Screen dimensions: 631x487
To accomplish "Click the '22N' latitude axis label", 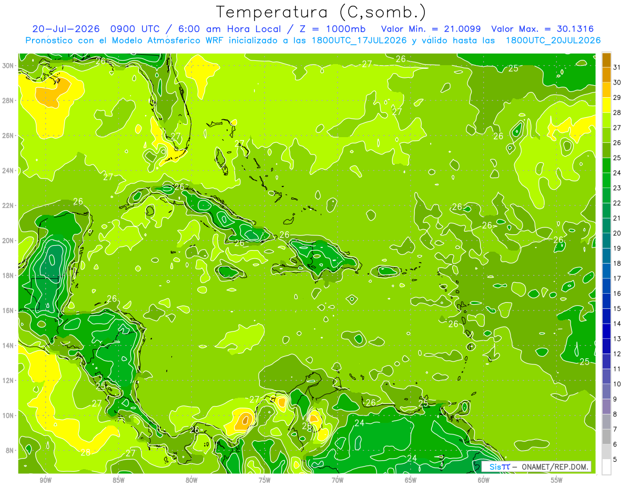I will pyautogui.click(x=9, y=205).
